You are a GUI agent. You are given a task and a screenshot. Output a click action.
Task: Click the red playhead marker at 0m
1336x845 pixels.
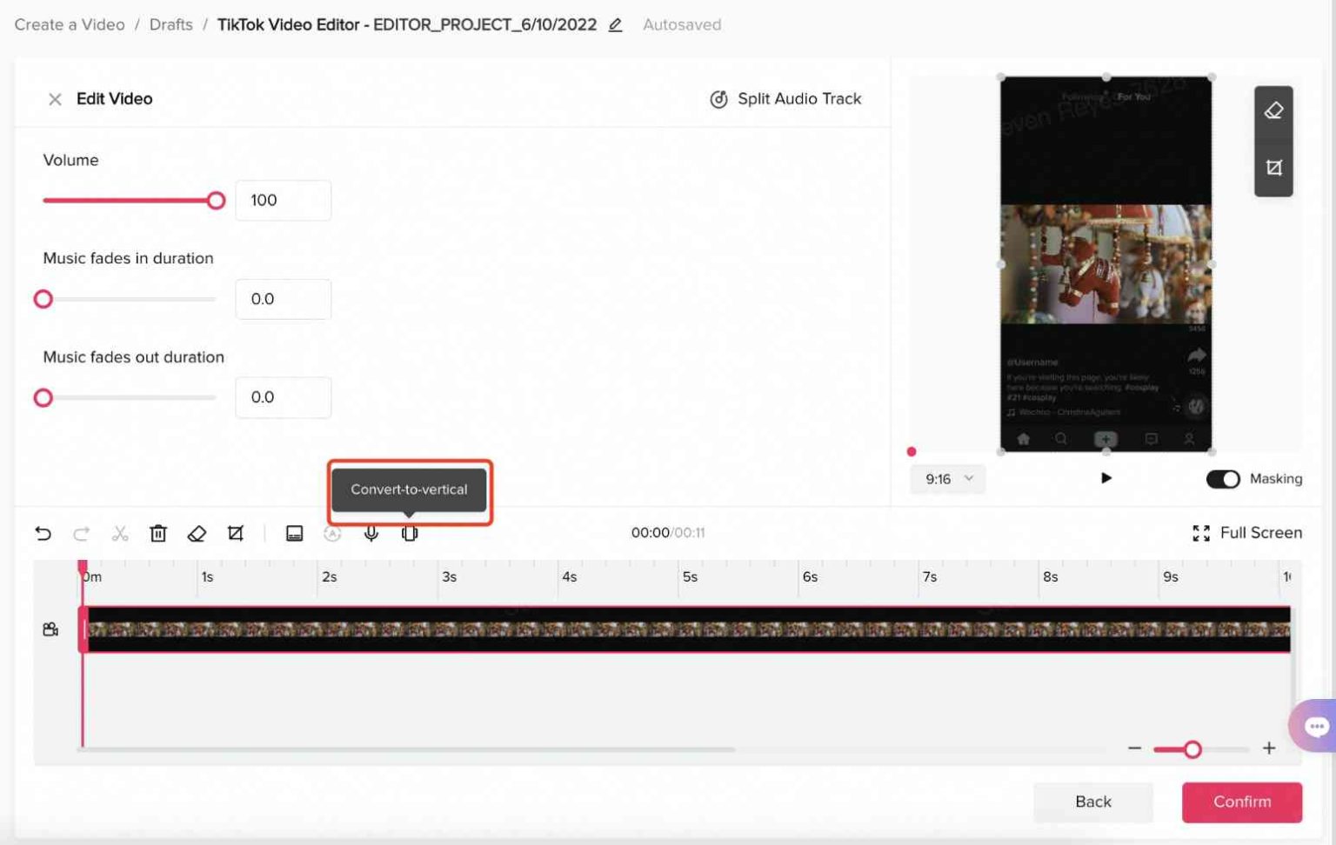[83, 567]
